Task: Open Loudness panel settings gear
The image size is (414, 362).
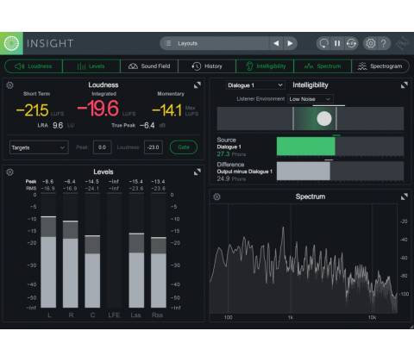Action: [x=9, y=85]
